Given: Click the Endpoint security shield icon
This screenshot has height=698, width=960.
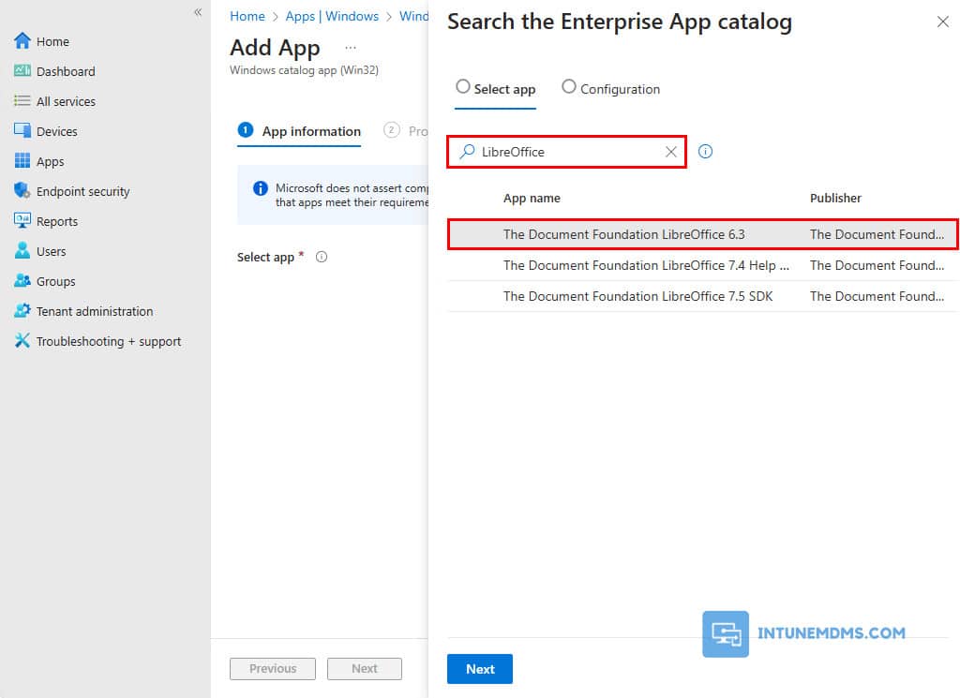Looking at the screenshot, I should pos(22,191).
